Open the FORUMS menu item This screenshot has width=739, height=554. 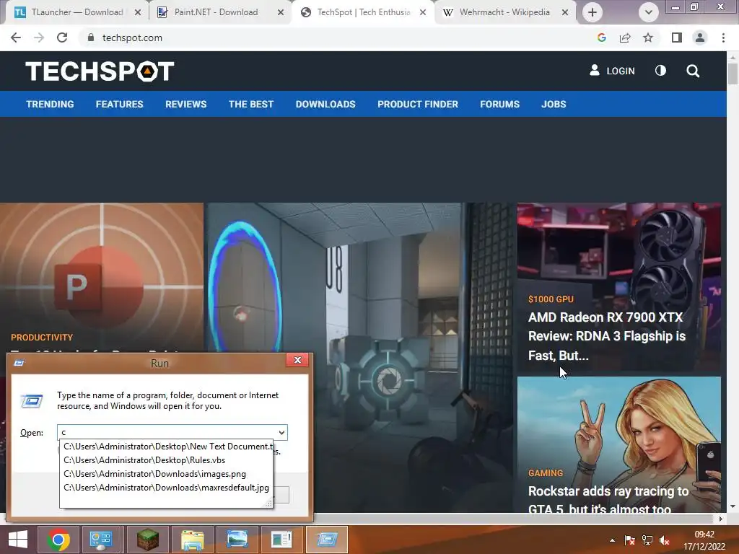click(x=499, y=104)
